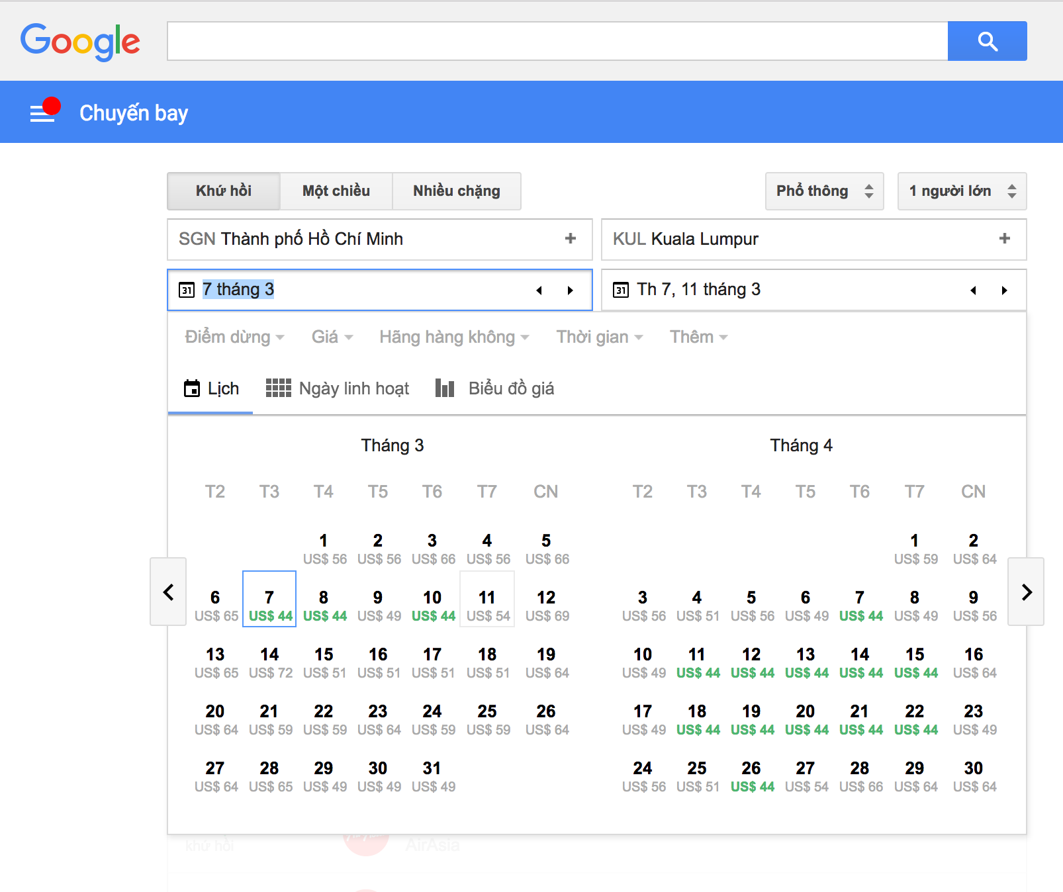
Task: Switch to Biểu đồ giá tab
Action: click(x=495, y=388)
